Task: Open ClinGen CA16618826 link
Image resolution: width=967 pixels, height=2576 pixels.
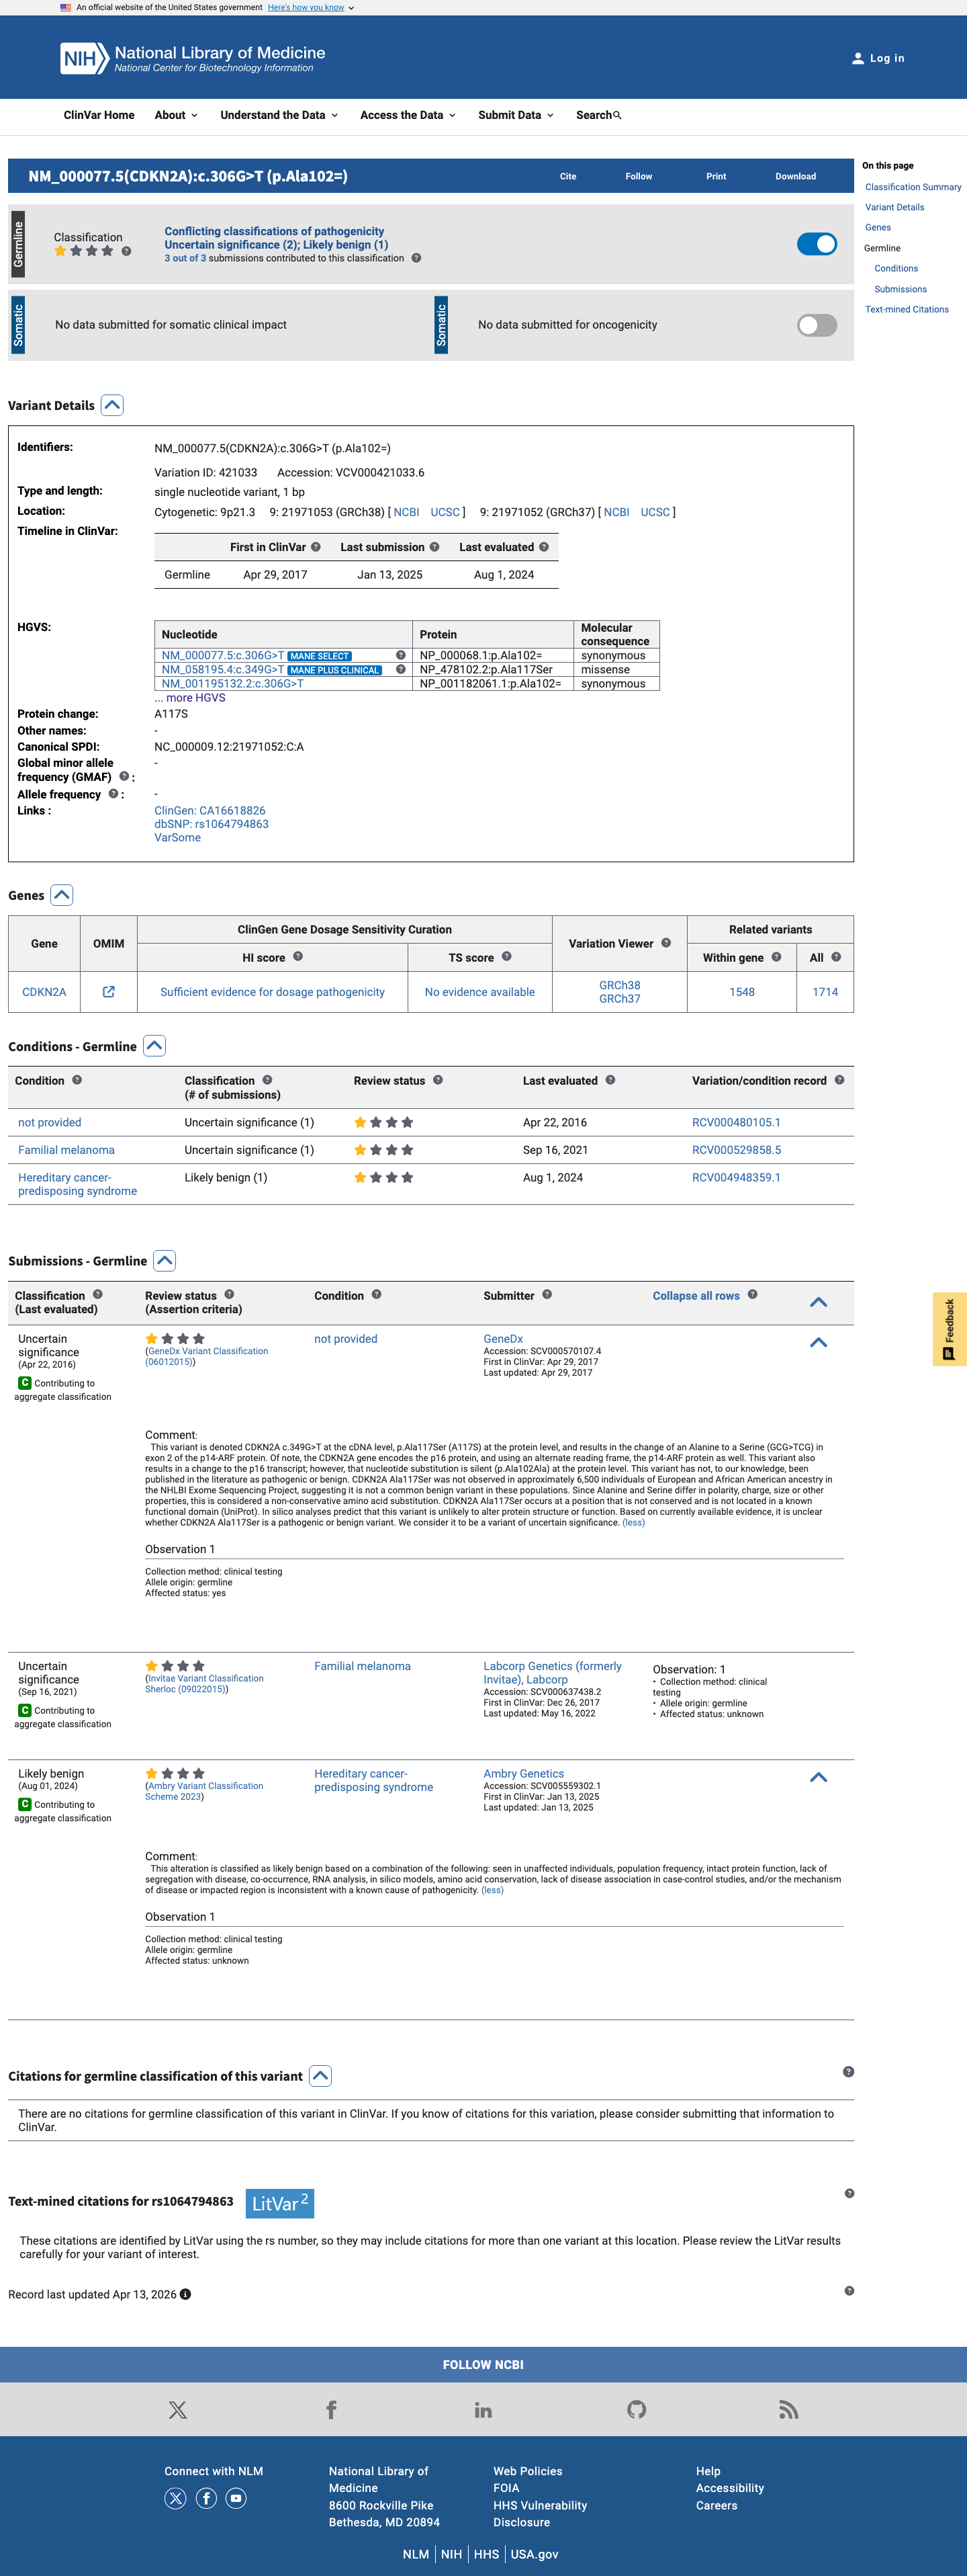Action: pos(210,811)
